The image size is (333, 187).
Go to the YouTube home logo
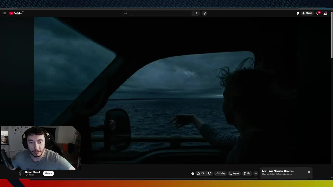pyautogui.click(x=16, y=13)
